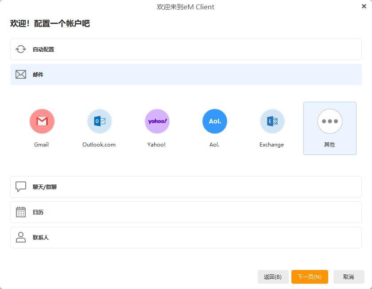Screen dimensions: 372x289
Task: Go back with 返回(B) button
Action: point(273,277)
